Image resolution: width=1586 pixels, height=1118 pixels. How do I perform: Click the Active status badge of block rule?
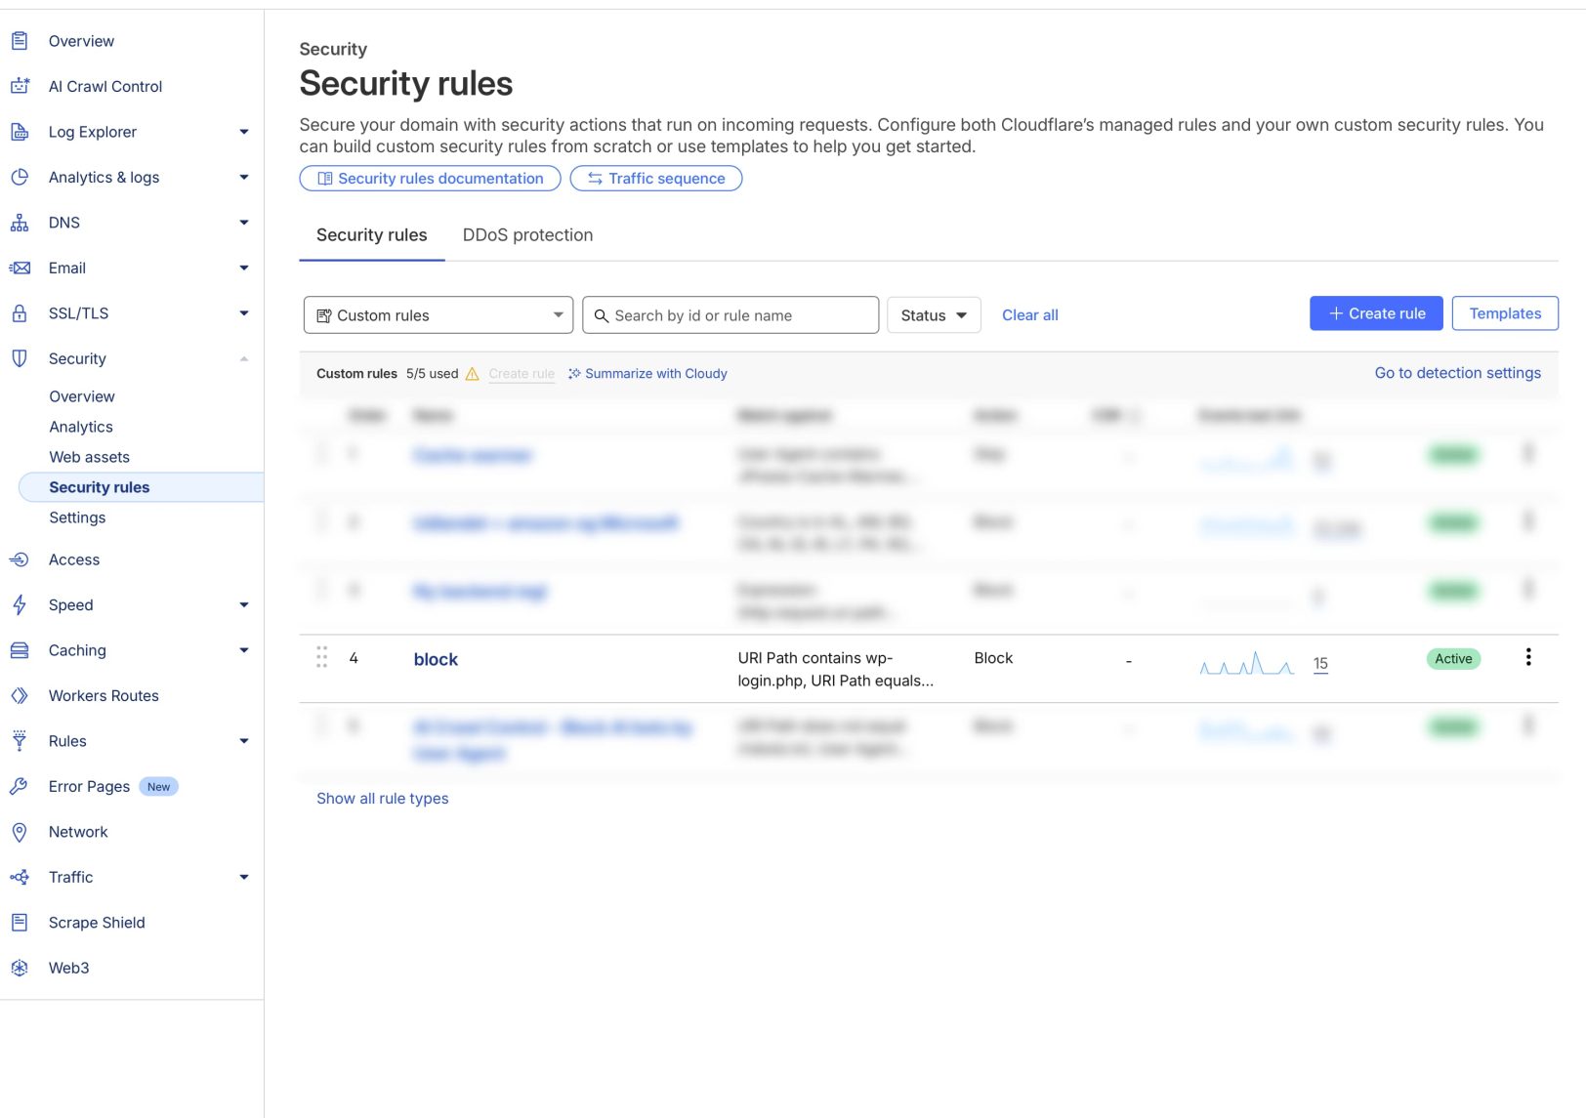pyautogui.click(x=1453, y=659)
